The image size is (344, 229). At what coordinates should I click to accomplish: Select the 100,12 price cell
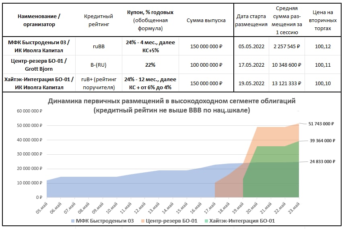323,46
